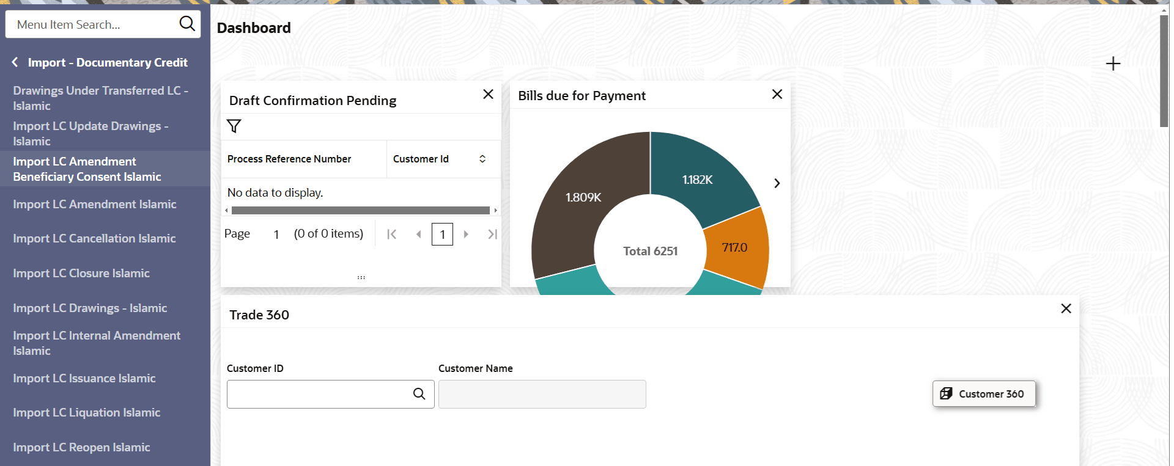This screenshot has width=1174, height=466.
Task: Click the menu search magnifier icon
Action: click(x=187, y=24)
